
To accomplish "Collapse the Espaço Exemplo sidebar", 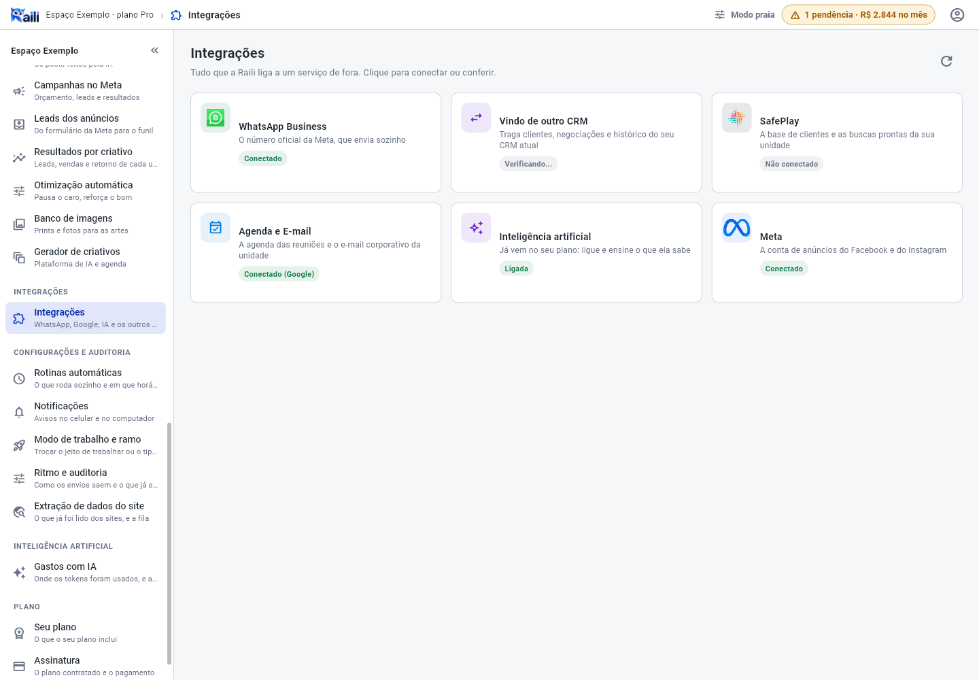I will 154,50.
